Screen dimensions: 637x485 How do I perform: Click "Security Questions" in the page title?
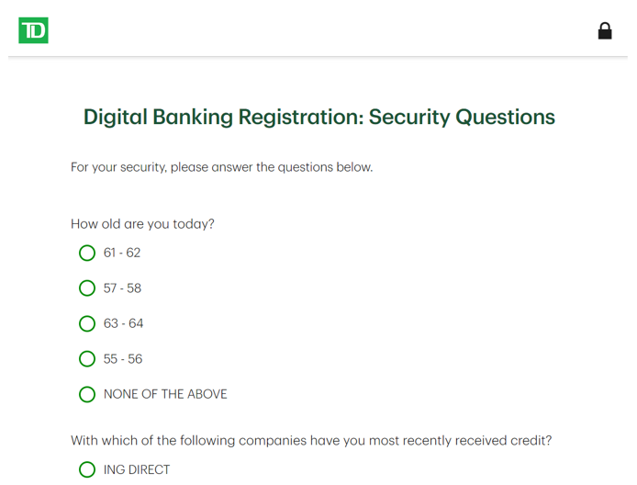point(462,118)
